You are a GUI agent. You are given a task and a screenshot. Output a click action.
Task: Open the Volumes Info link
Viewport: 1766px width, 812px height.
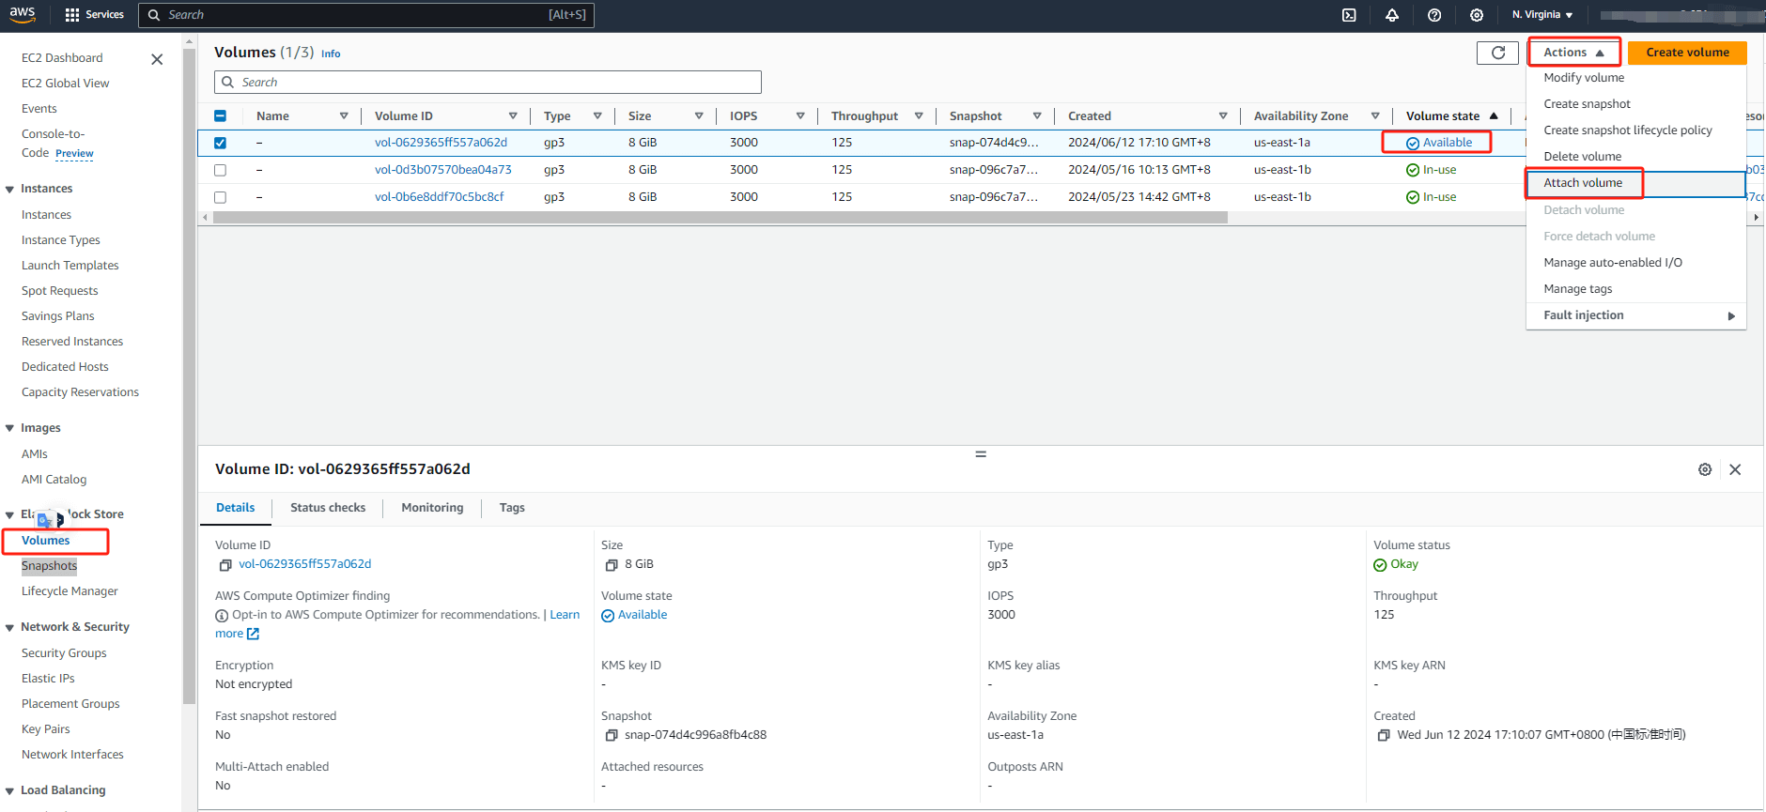331,54
